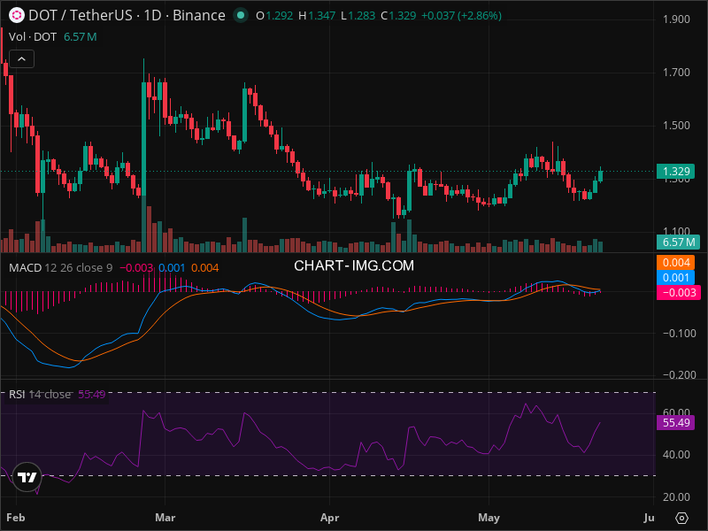The height and width of the screenshot is (531, 708).
Task: Click the TradingView logo badge
Action: 27,477
